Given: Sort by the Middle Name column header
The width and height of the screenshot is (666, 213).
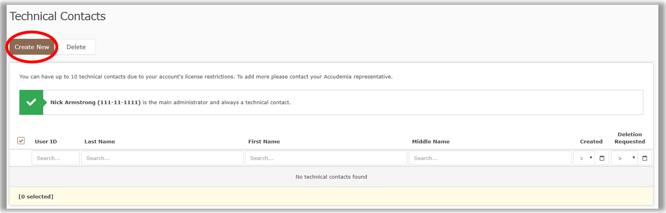Looking at the screenshot, I should tap(431, 142).
